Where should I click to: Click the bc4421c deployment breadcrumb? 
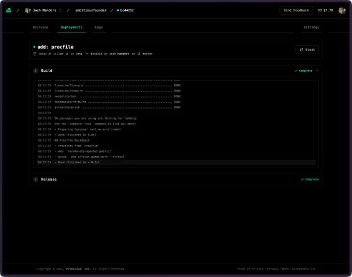pyautogui.click(x=125, y=10)
